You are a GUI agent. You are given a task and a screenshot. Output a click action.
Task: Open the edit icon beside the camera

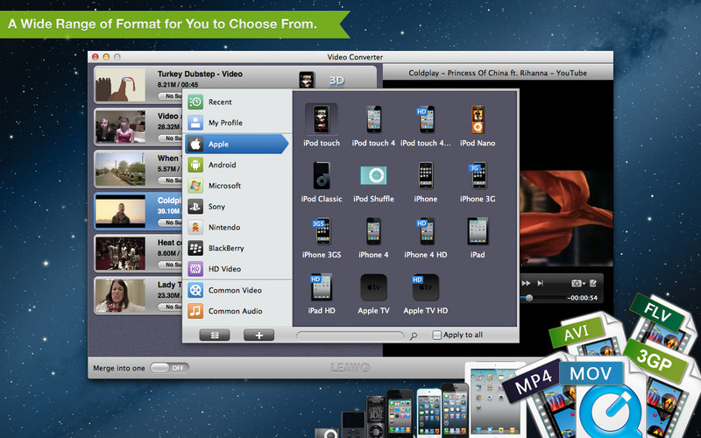(593, 283)
